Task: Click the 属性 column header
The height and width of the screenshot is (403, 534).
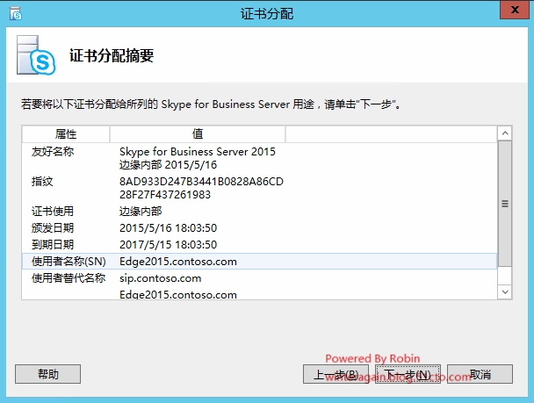Action: tap(66, 134)
